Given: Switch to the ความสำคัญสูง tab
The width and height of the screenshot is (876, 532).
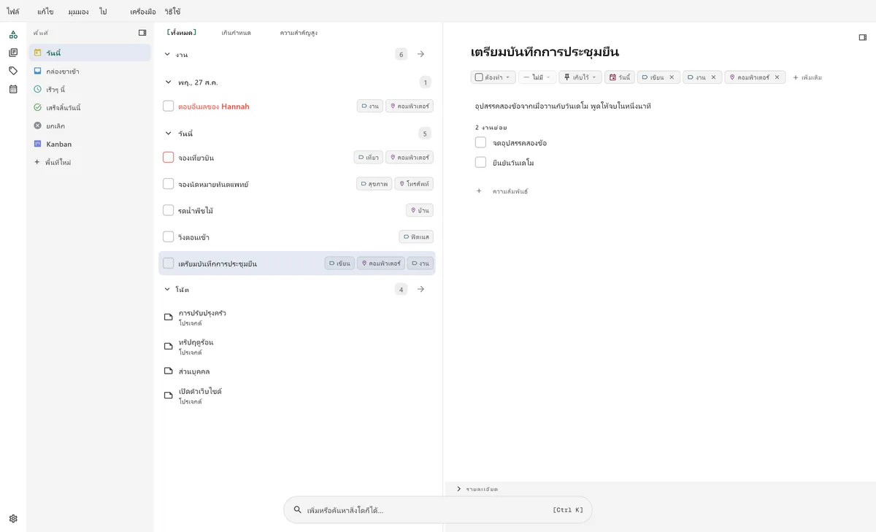Looking at the screenshot, I should pyautogui.click(x=299, y=33).
